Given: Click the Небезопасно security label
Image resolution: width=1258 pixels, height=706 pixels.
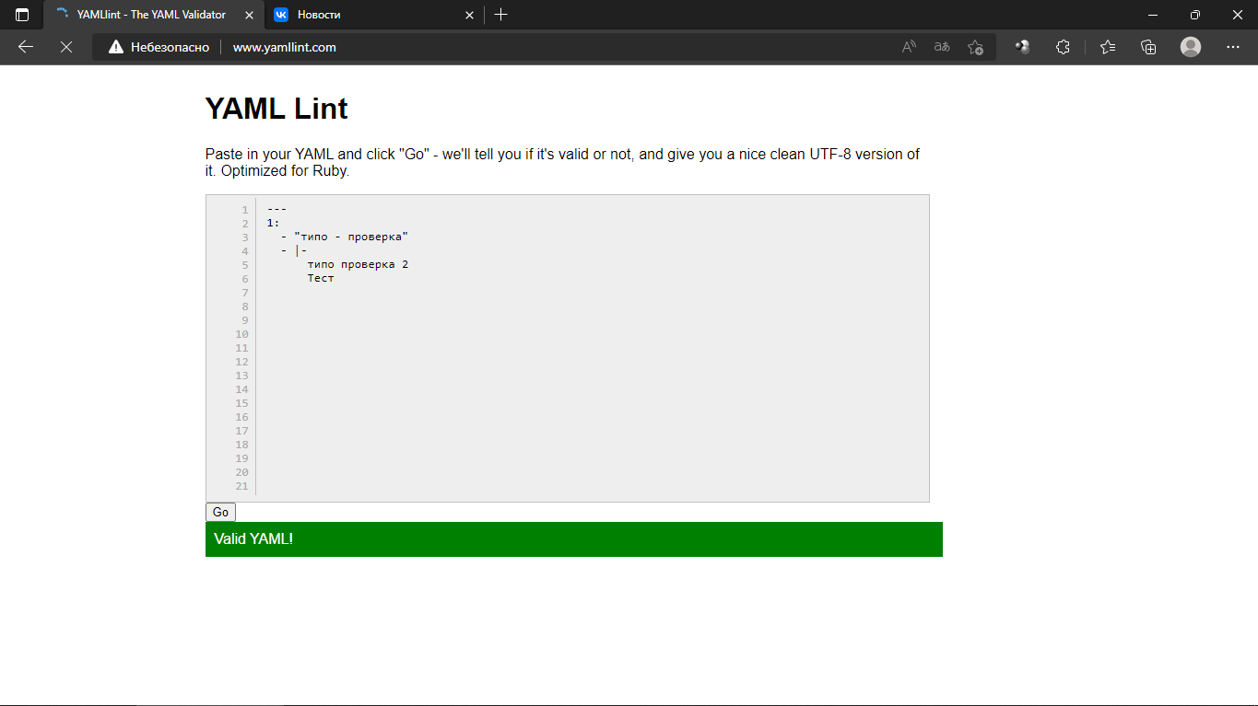Looking at the screenshot, I should click(170, 47).
